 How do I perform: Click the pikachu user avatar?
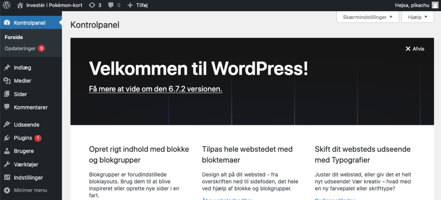pos(435,5)
